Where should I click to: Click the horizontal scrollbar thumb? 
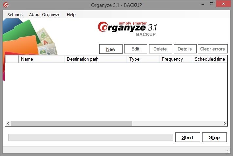pos(71,123)
